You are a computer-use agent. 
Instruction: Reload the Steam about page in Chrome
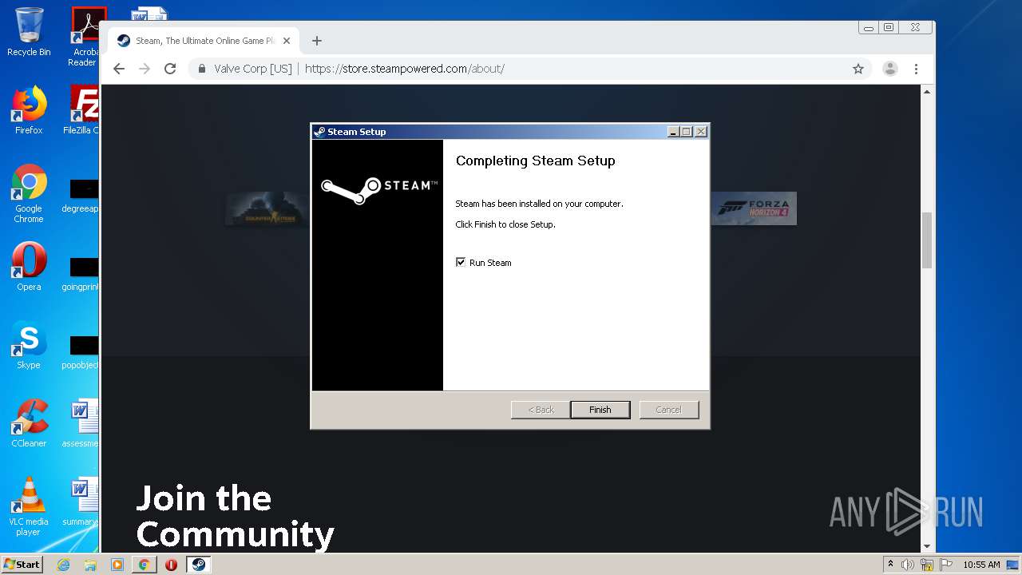pos(170,69)
